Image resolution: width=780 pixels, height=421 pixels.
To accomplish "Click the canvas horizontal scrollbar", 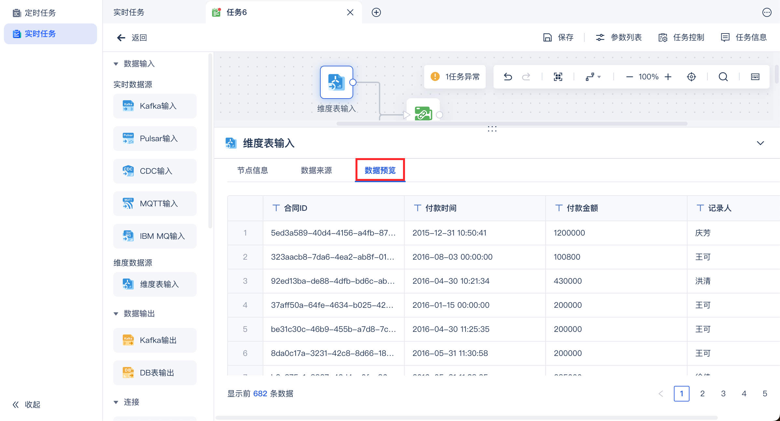I will point(512,124).
